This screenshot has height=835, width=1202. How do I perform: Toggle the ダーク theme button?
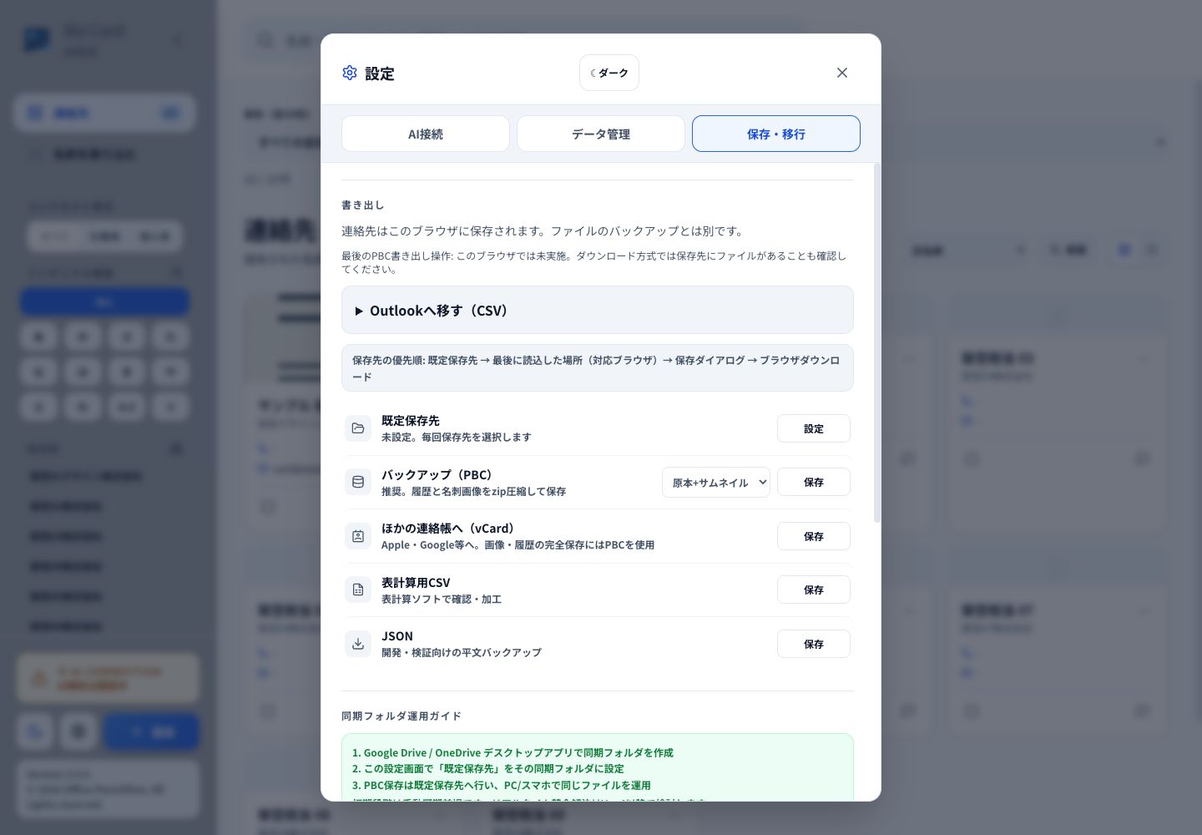tap(609, 73)
